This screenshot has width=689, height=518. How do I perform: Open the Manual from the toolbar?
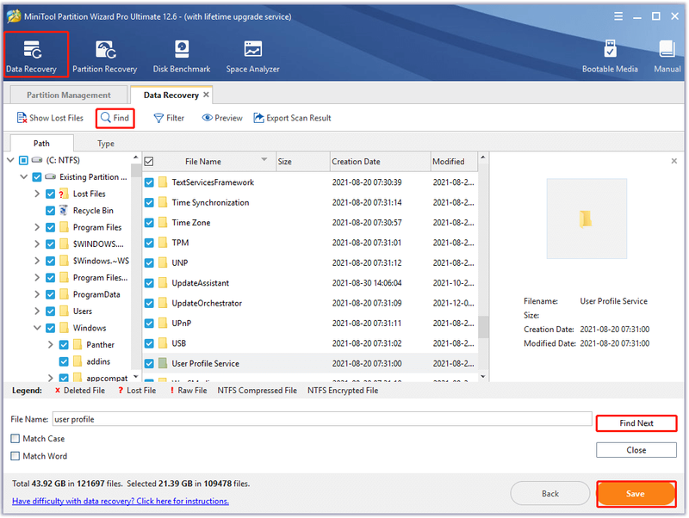667,56
